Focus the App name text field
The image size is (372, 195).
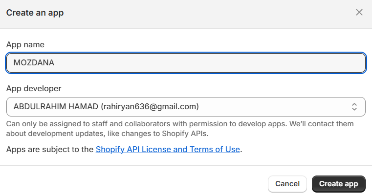pyautogui.click(x=186, y=63)
